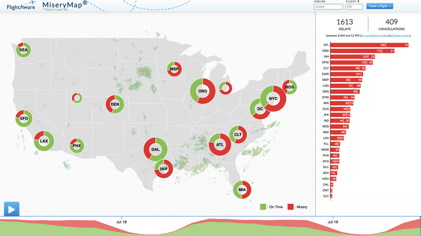This screenshot has width=421, height=236.
Task: Select the ORD bar in delays chart
Action: tap(362, 51)
